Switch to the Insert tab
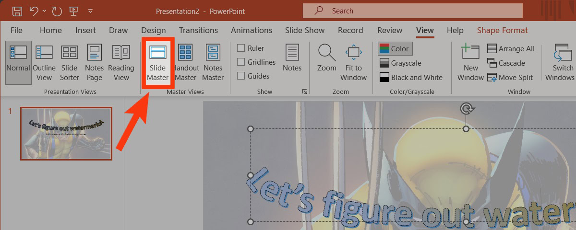576x230 pixels. point(85,30)
